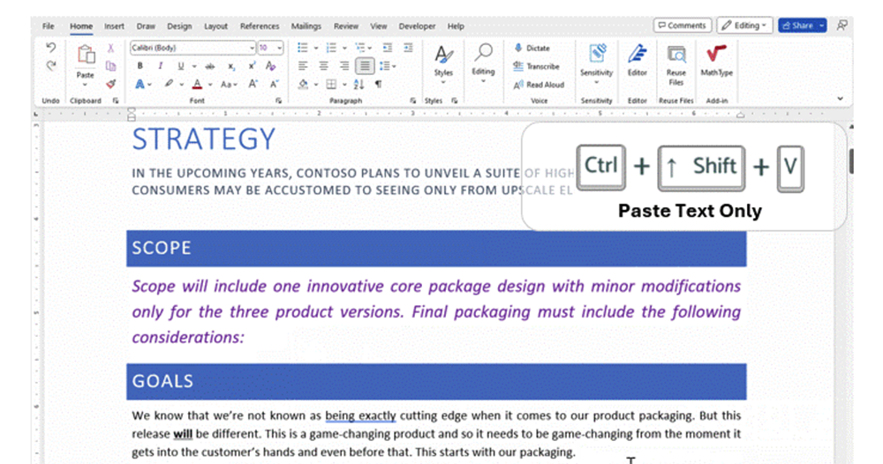Open the Mailings tab
Viewport: 883px width, 464px height.
point(306,26)
